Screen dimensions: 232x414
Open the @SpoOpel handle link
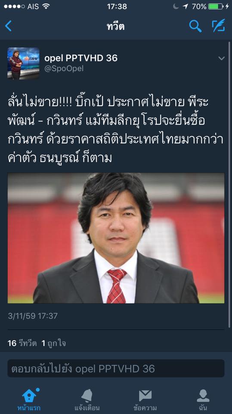pyautogui.click(x=64, y=69)
